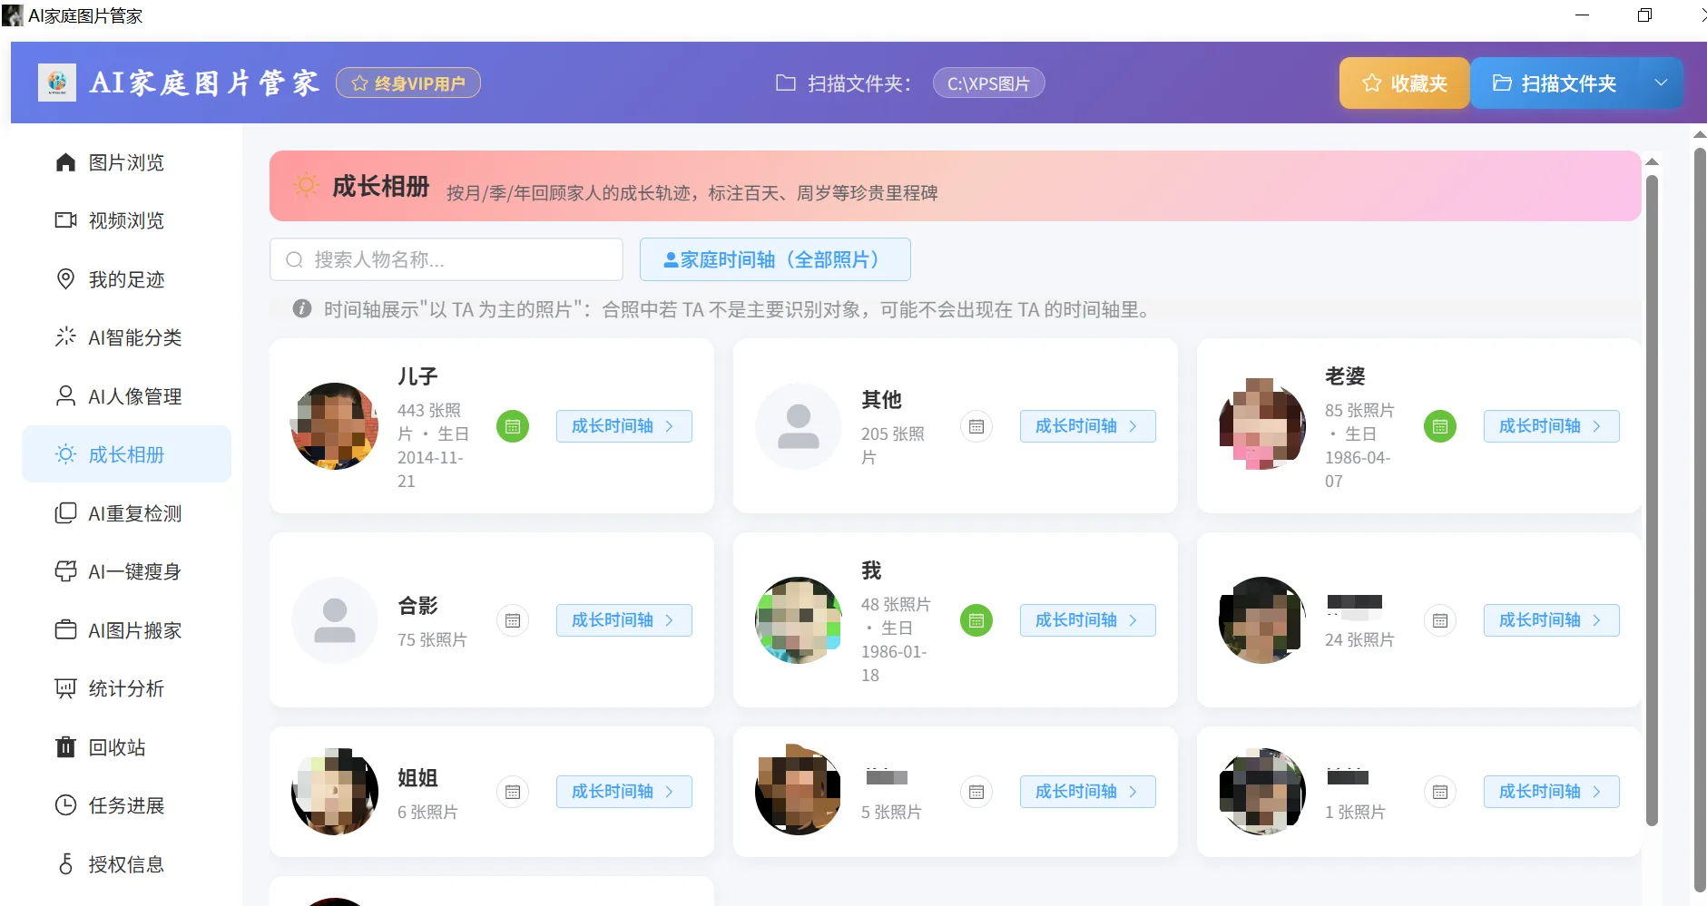The height and width of the screenshot is (906, 1707).
Task: Expand the 扫描文件夹 dropdown arrow
Action: (x=1661, y=83)
